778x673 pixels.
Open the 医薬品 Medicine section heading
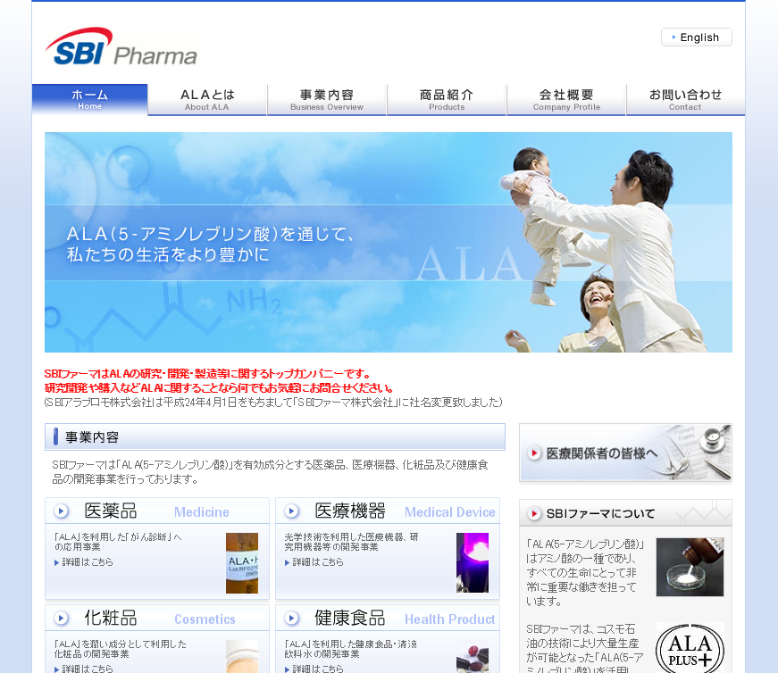point(157,511)
